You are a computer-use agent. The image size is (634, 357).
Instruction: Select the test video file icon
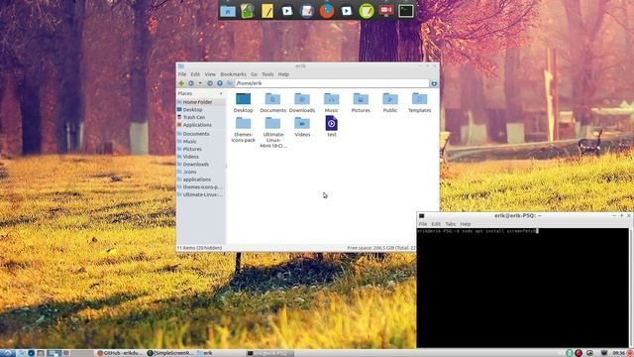pos(331,123)
